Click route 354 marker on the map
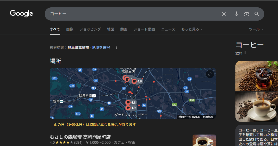 159,111
